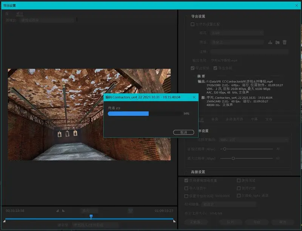The height and width of the screenshot is (231, 302).
Task: Toggle the set start timecode checkbox
Action: 186,196
